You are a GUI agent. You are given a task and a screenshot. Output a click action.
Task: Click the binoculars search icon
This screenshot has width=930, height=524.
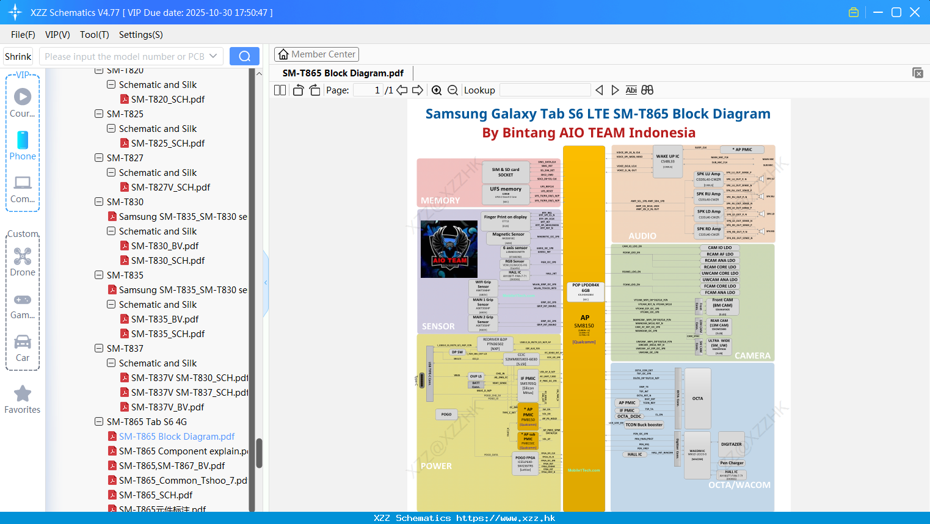647,90
